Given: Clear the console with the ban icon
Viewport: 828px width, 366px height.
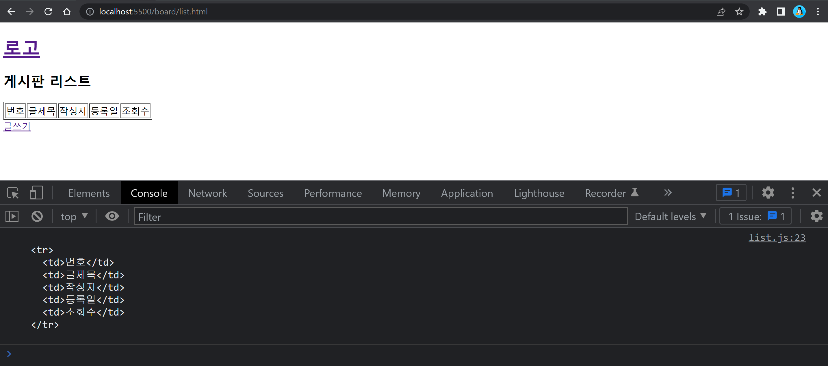Looking at the screenshot, I should (37, 216).
